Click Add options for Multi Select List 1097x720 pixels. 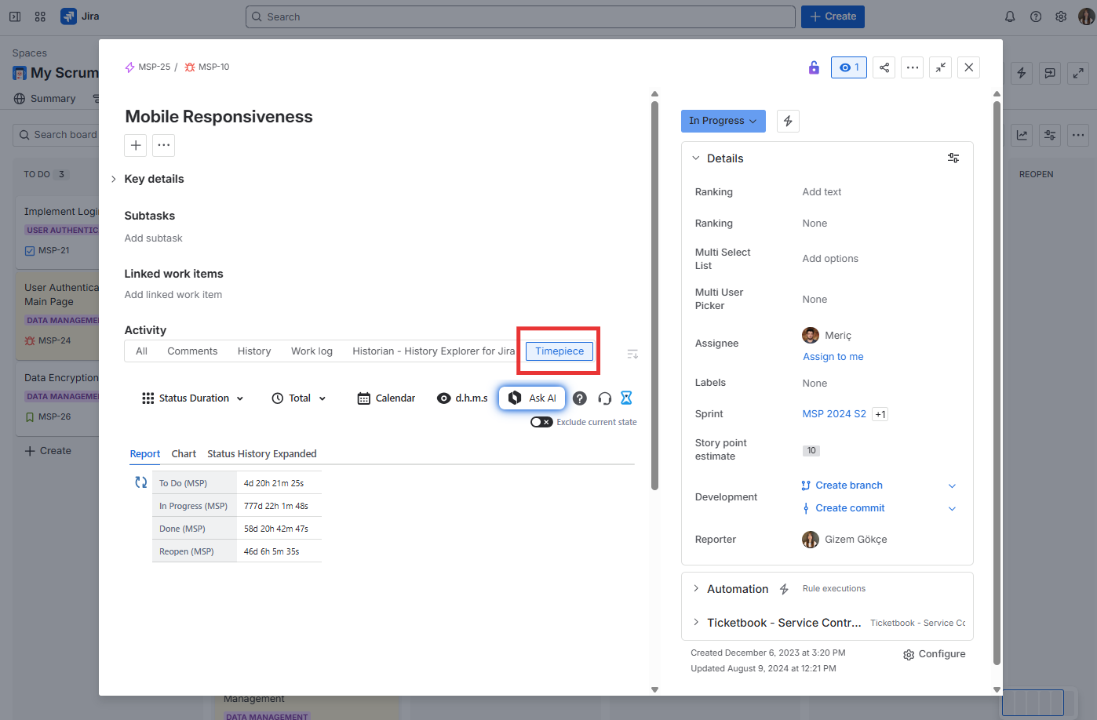[830, 259]
